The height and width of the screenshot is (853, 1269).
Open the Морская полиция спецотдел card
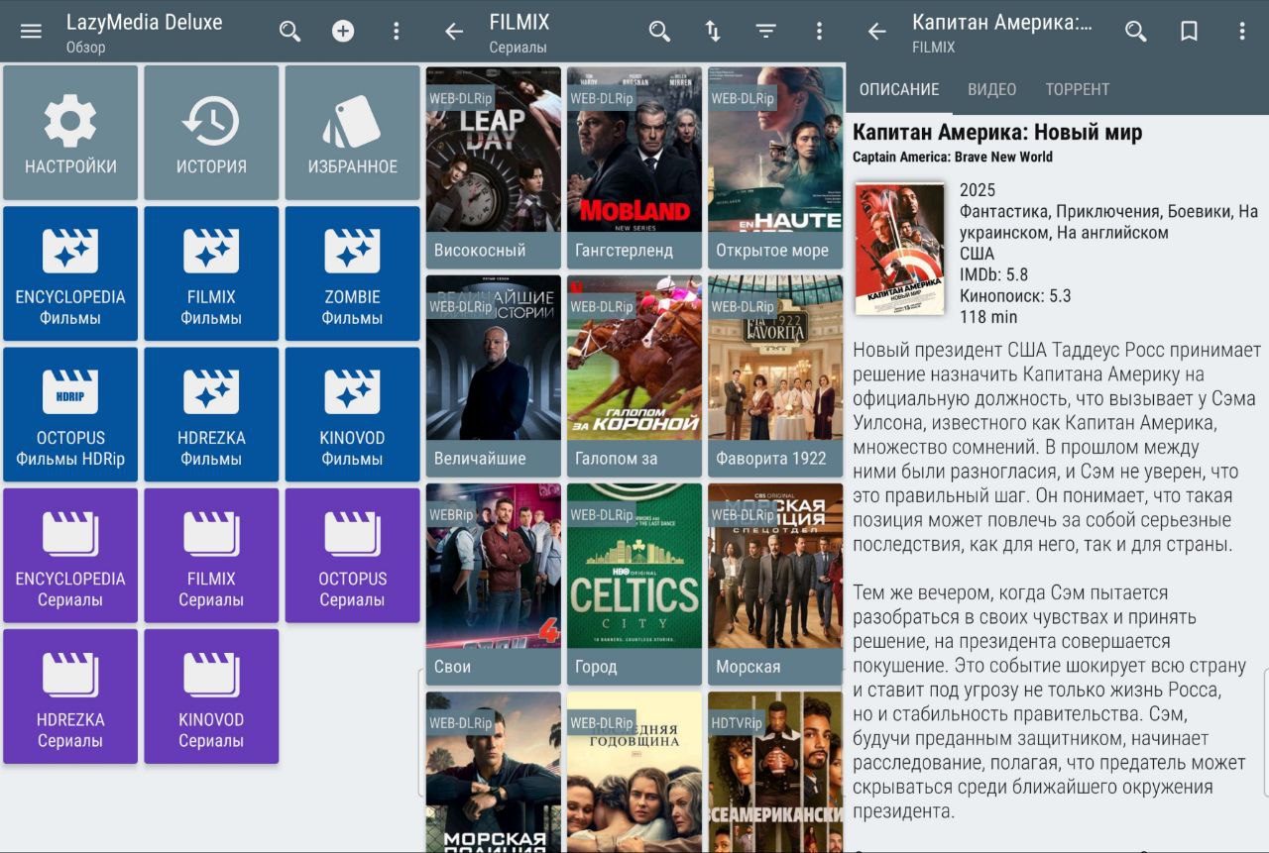775,584
